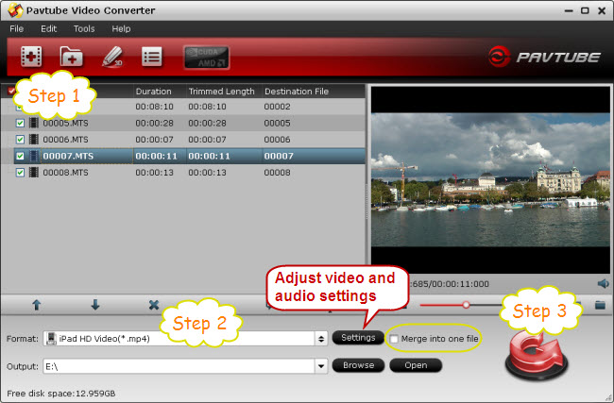Click the Output path input field
614x403 pixels.
pyautogui.click(x=179, y=366)
